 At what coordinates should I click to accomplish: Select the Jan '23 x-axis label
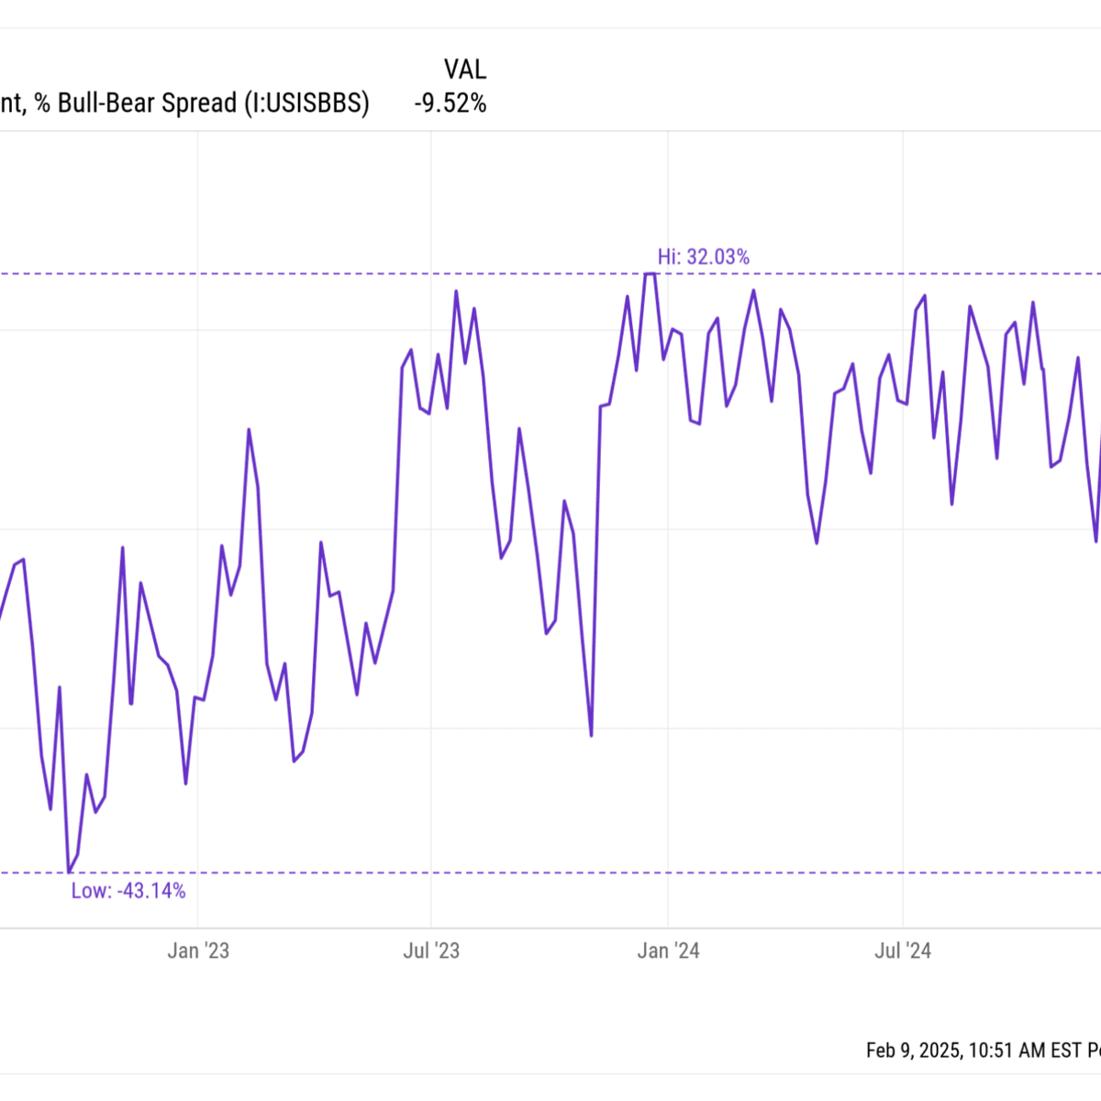(x=198, y=951)
